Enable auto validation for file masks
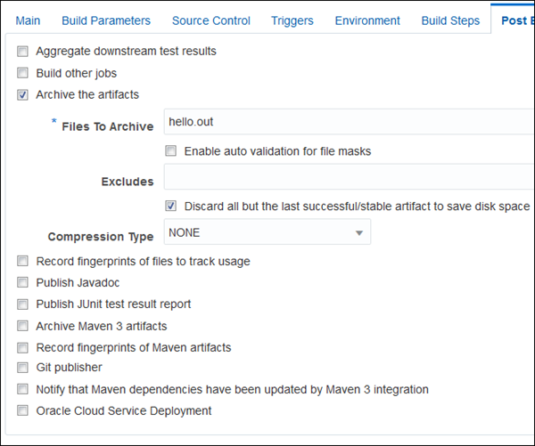This screenshot has width=535, height=446. [171, 151]
